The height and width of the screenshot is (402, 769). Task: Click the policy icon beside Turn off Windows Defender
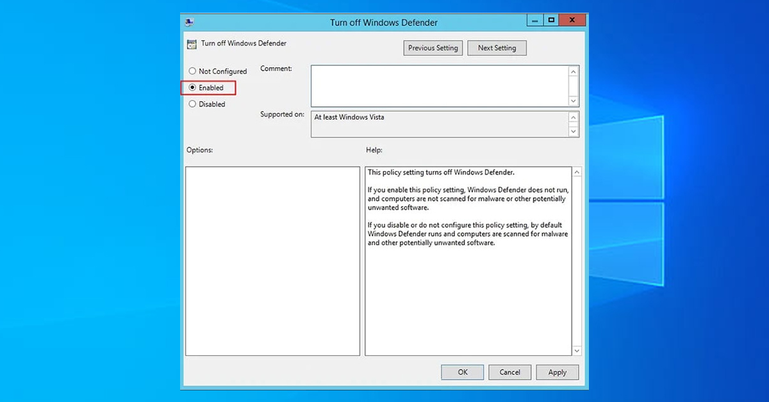click(x=192, y=43)
